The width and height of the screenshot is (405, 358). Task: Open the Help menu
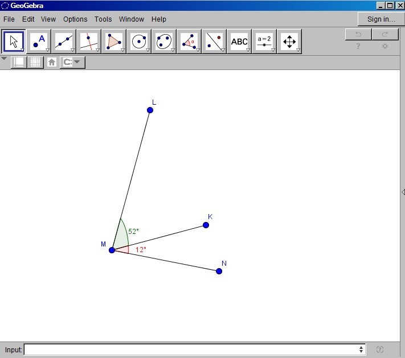158,19
